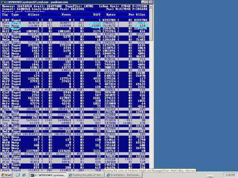Click the 'MmCi' tag row
Viewport: 238px width, 178px height.
click(x=74, y=168)
